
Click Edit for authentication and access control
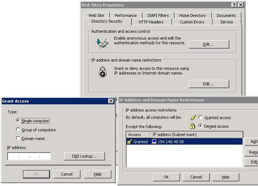pos(208,44)
